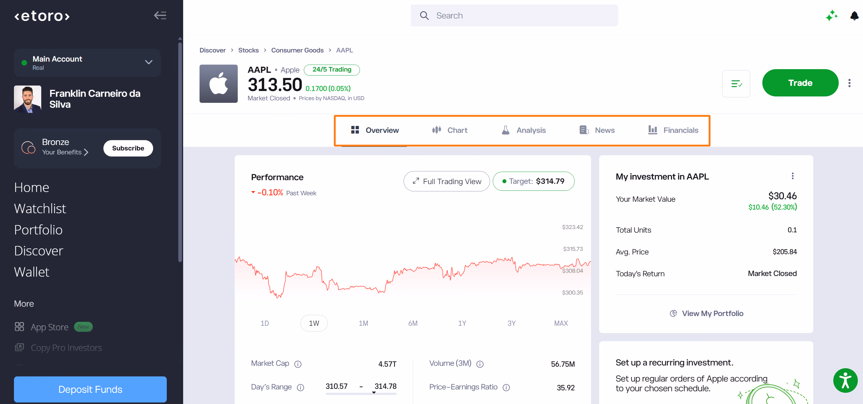Select the 6M time range

click(413, 323)
